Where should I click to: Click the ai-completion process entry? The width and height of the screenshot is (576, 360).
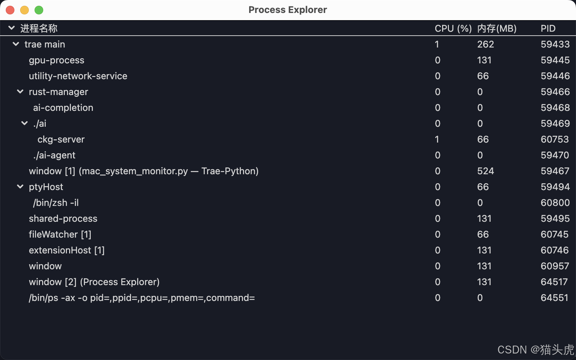[x=63, y=108]
